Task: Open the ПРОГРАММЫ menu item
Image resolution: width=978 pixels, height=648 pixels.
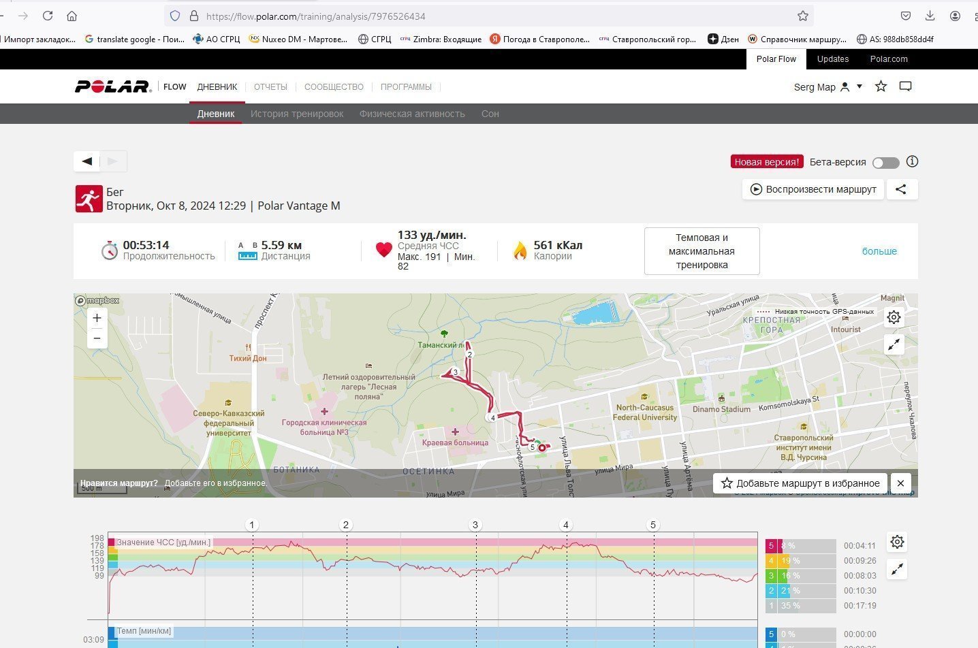Action: tap(406, 87)
